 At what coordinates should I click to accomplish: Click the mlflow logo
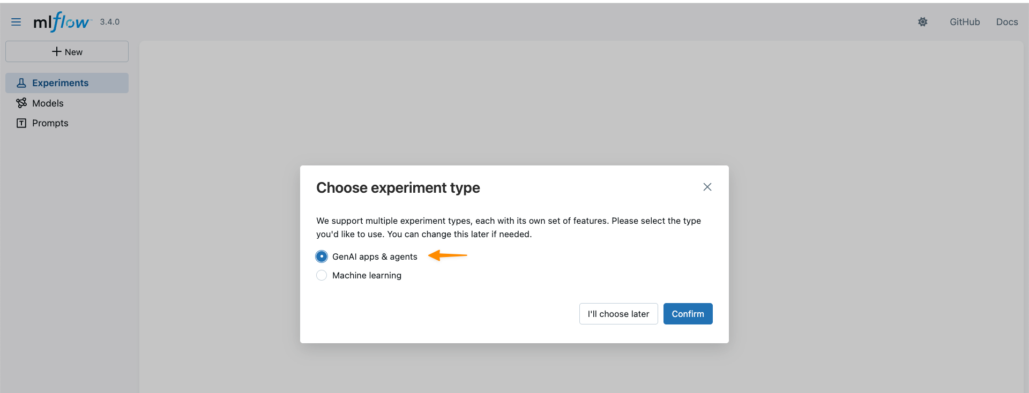click(x=62, y=22)
